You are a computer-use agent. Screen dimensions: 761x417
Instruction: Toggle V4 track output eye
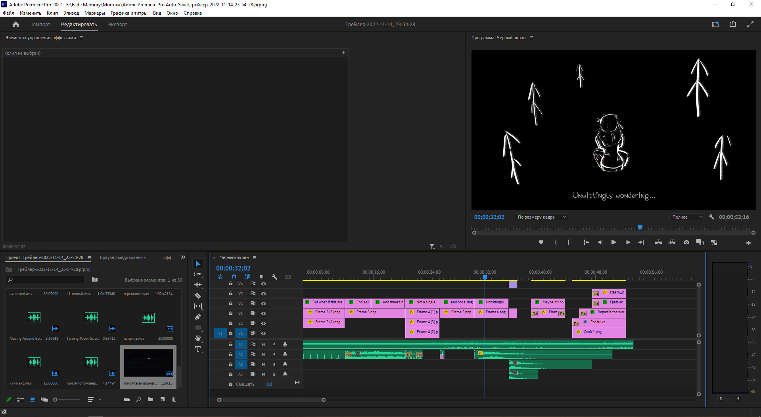pyautogui.click(x=263, y=304)
